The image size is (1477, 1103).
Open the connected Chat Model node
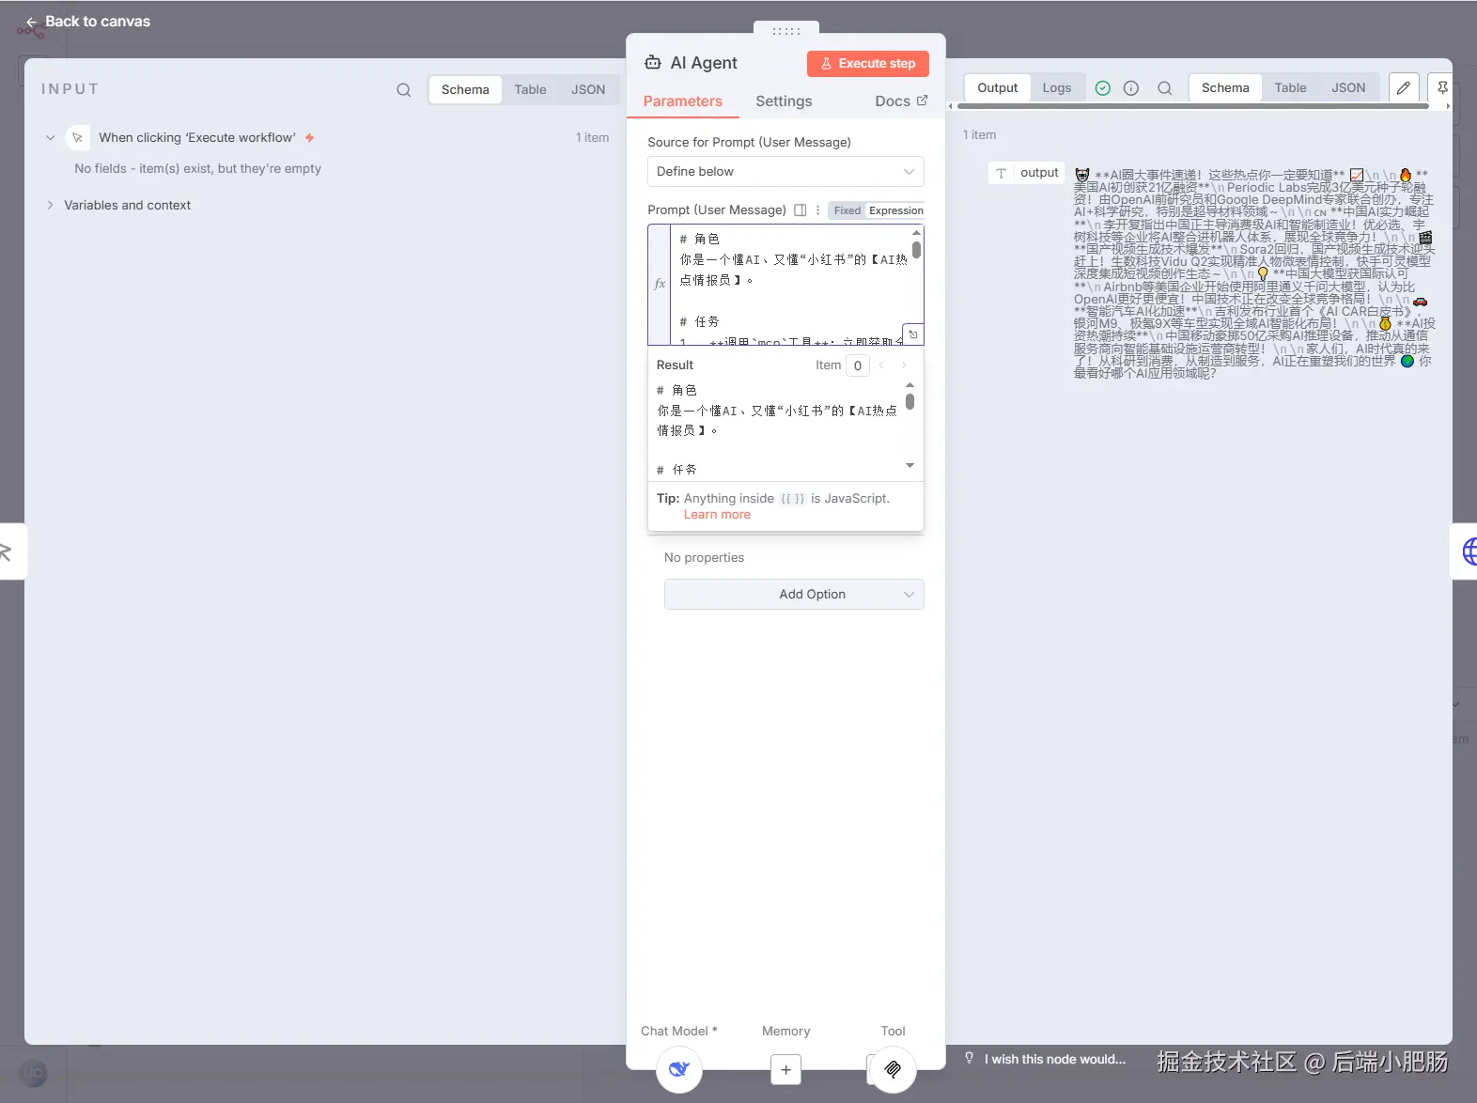pyautogui.click(x=679, y=1069)
